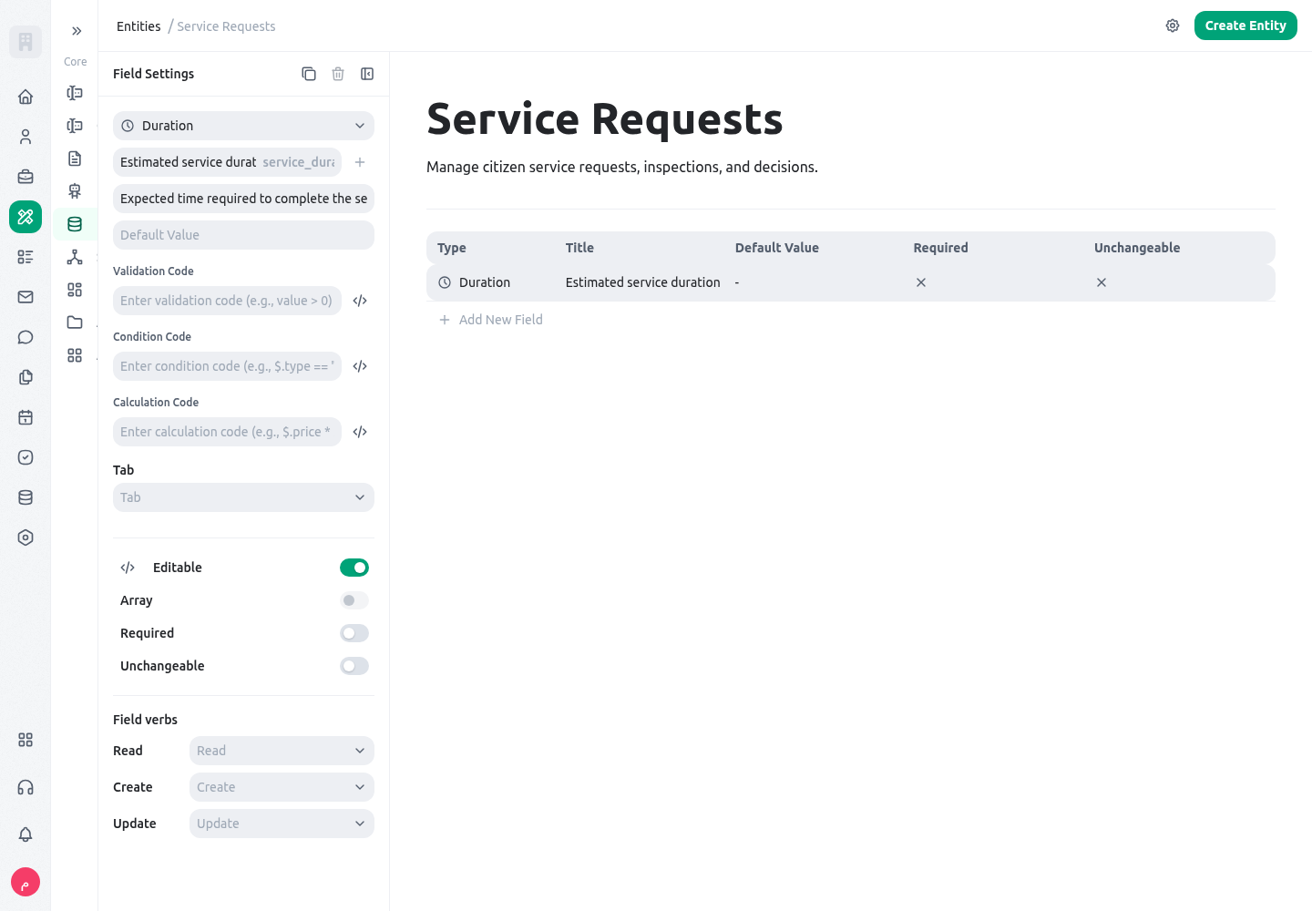Open the calculation code editor icon

coord(360,432)
